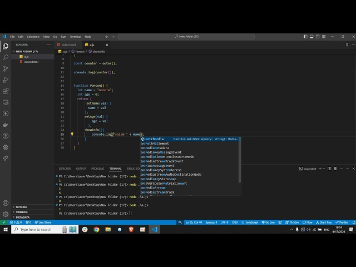Choose MediaMetadata from the suggestion list

coord(189,148)
